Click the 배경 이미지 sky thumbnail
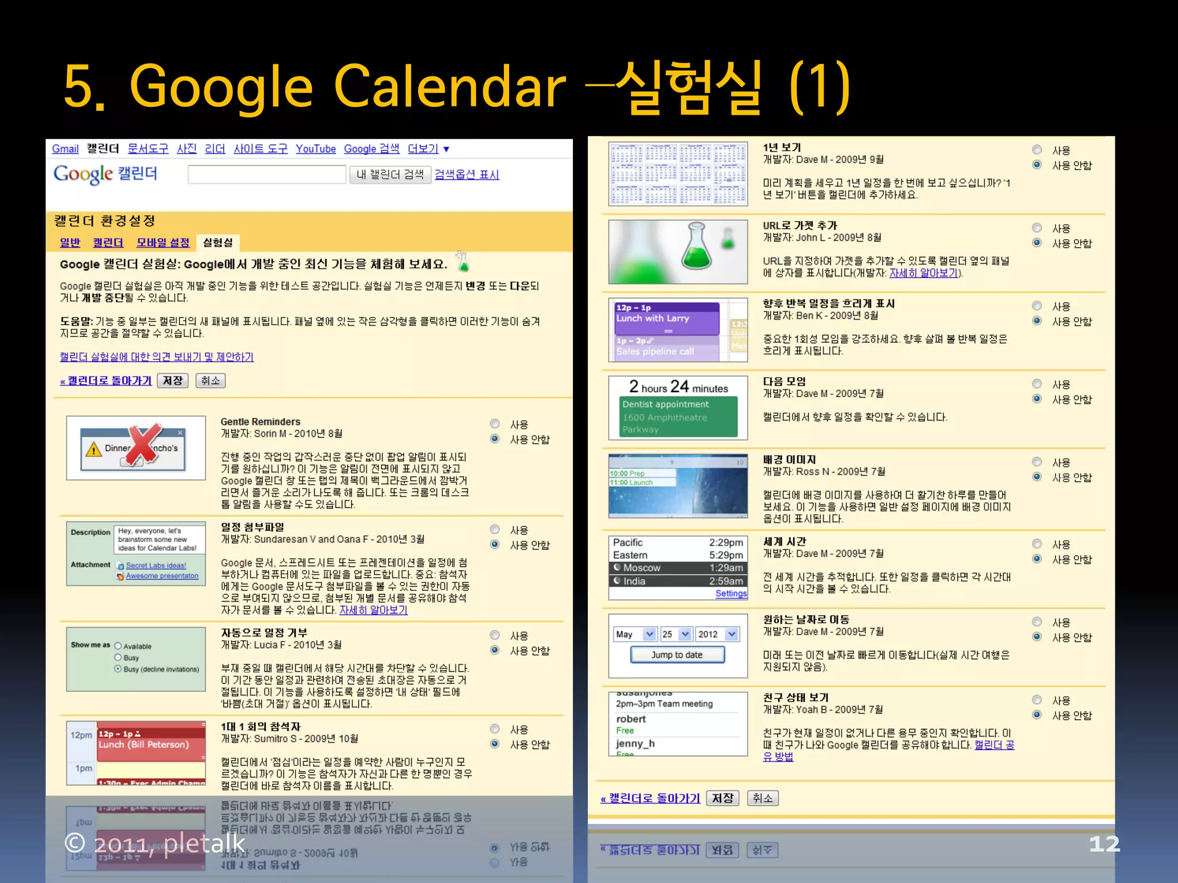 coord(678,486)
